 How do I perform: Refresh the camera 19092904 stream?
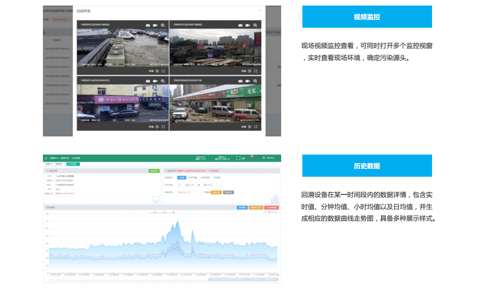click(x=249, y=127)
